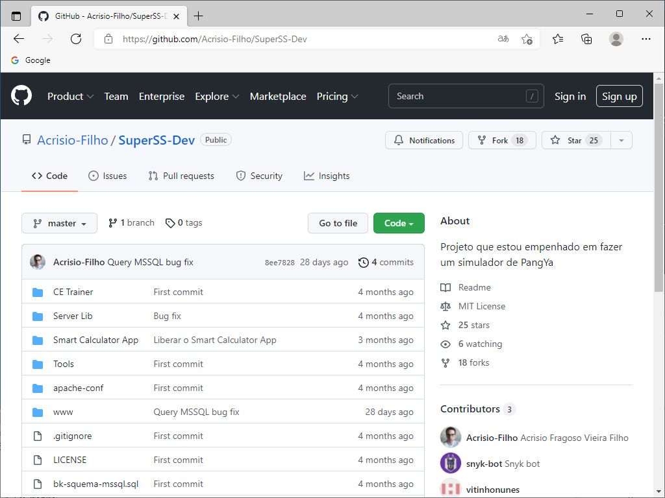Screen dimensions: 665x498
Task: Click the .gitignore file icon
Action: pyautogui.click(x=38, y=436)
